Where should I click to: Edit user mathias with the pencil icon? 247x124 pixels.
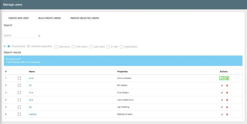point(222,114)
